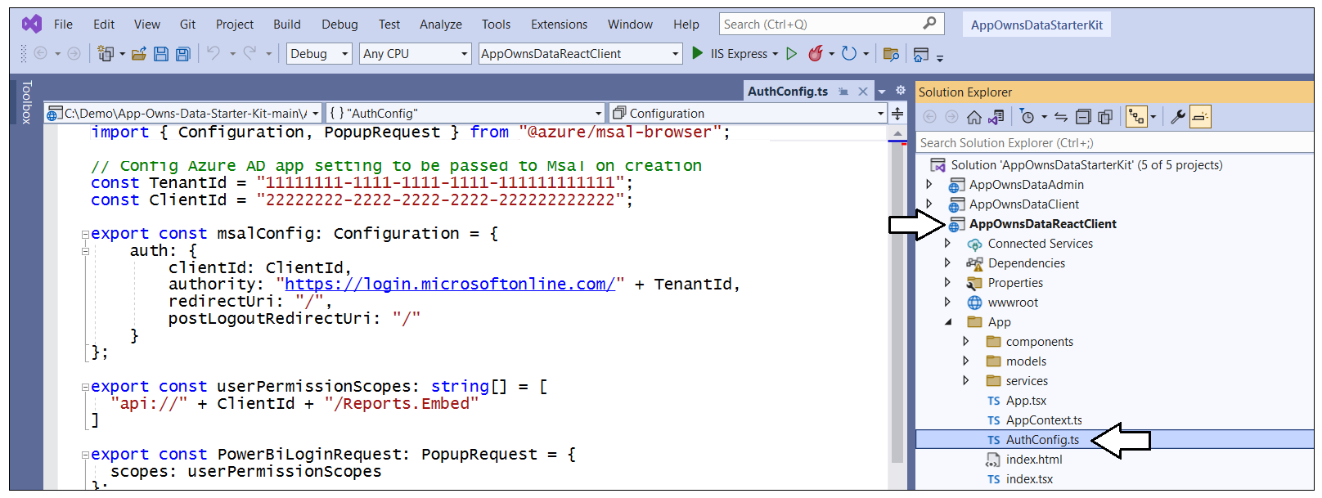The height and width of the screenshot is (498, 1322).
Task: Select index.html in Solution Explorer
Action: tap(1034, 460)
